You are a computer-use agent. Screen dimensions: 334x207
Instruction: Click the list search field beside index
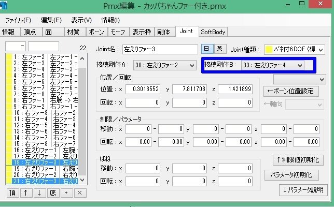point(44,46)
